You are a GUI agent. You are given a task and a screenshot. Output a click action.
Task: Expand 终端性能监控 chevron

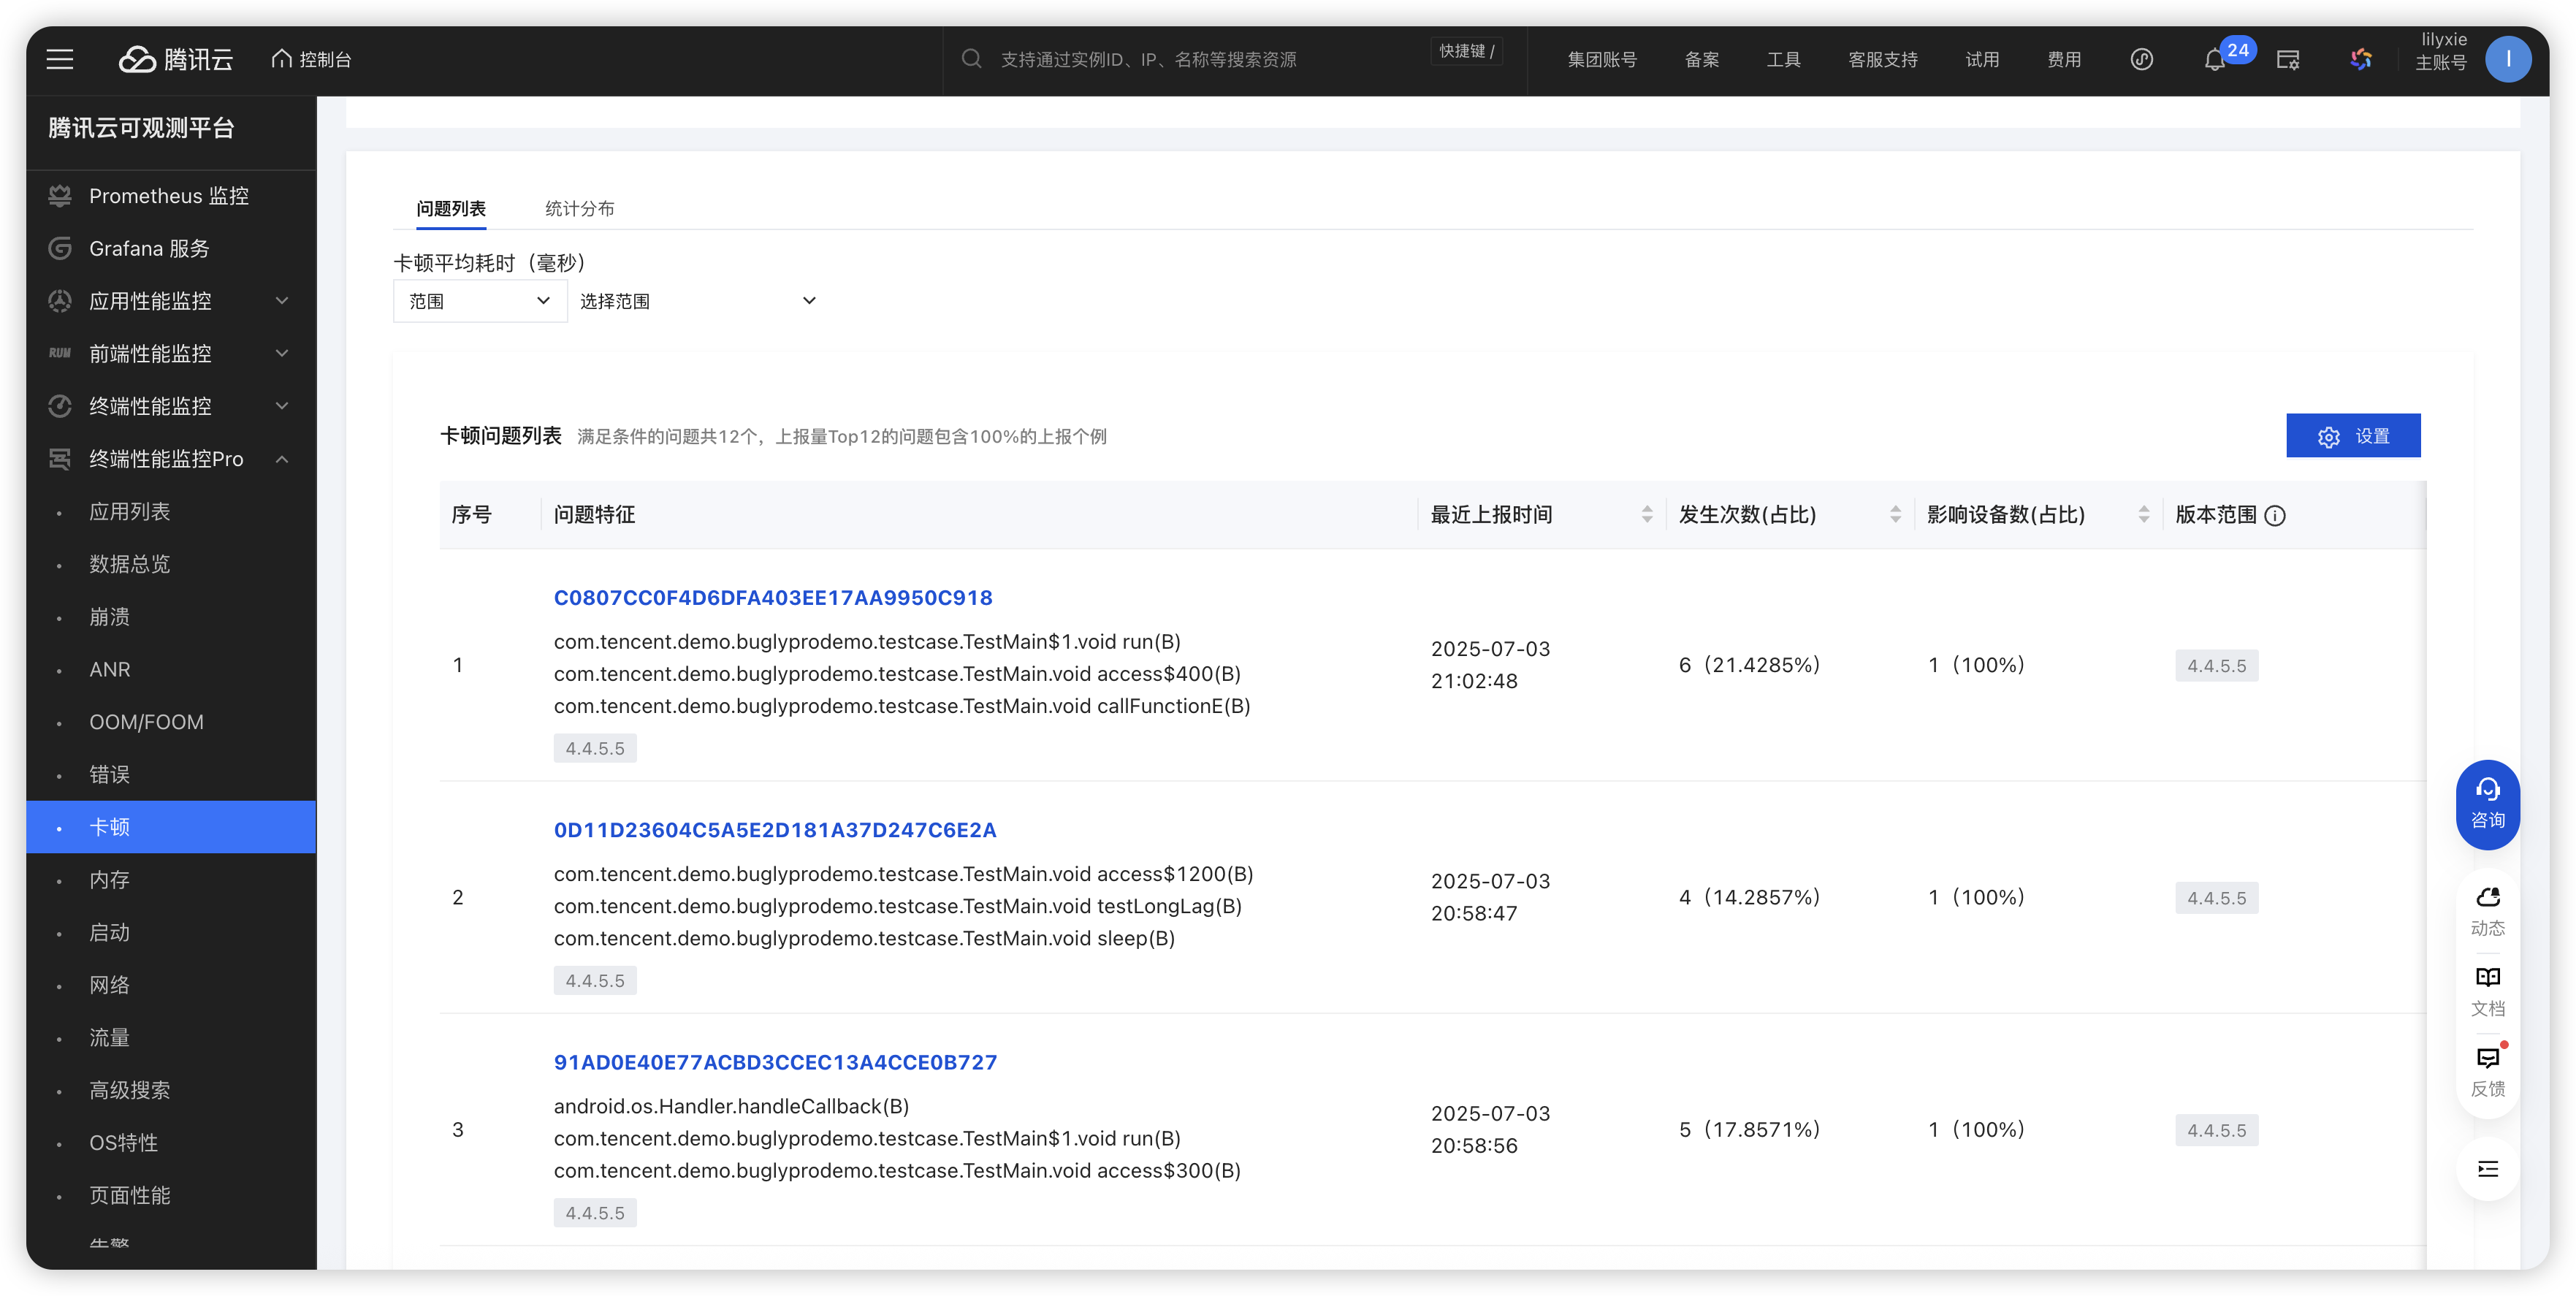click(283, 406)
